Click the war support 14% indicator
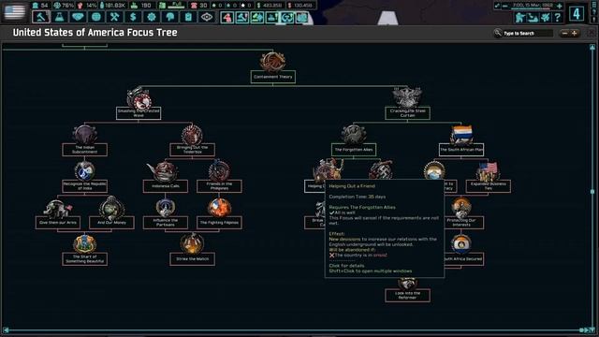The image size is (599, 337). (87, 6)
